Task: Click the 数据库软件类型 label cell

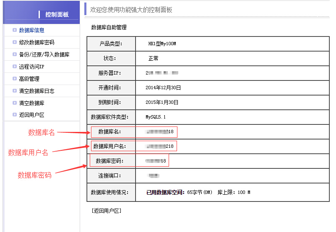Action: coord(111,117)
